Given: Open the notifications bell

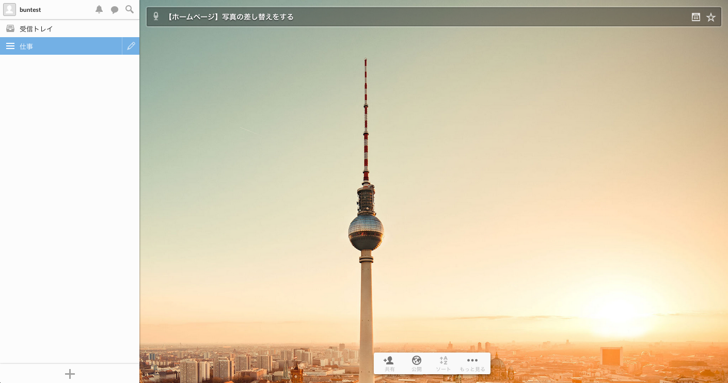Looking at the screenshot, I should [x=99, y=10].
